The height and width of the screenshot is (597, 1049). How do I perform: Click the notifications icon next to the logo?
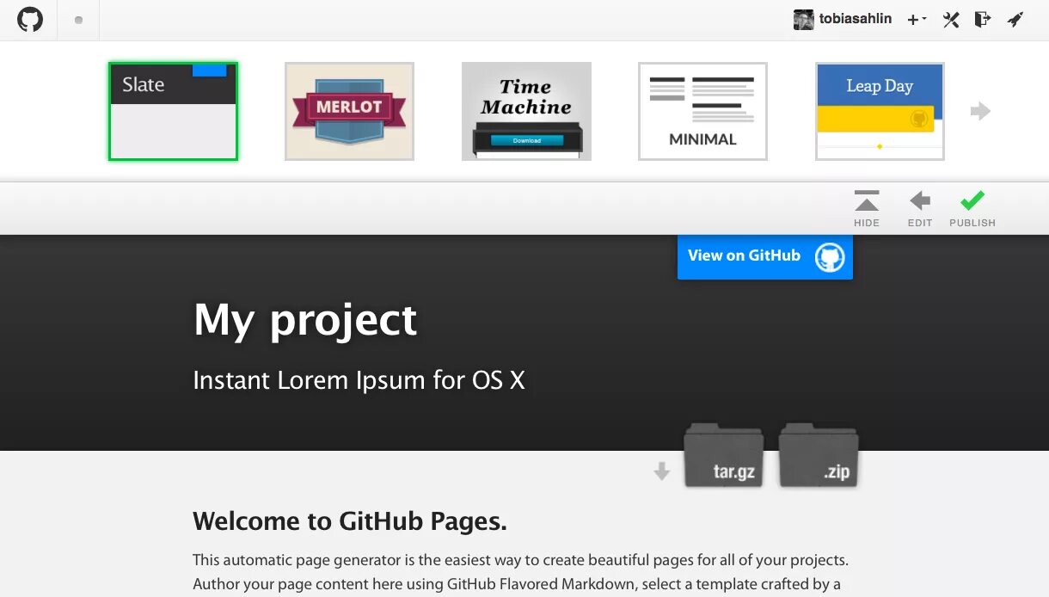tap(77, 19)
